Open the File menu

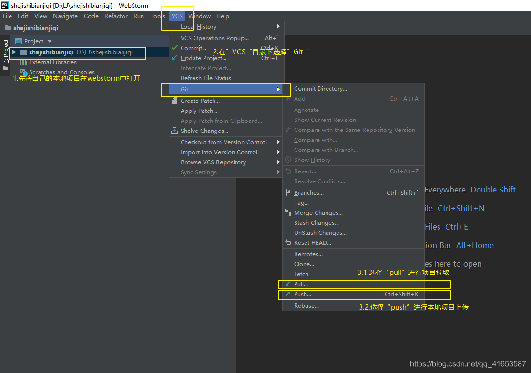tap(7, 16)
